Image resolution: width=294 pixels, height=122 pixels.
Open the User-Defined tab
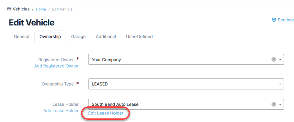139,37
